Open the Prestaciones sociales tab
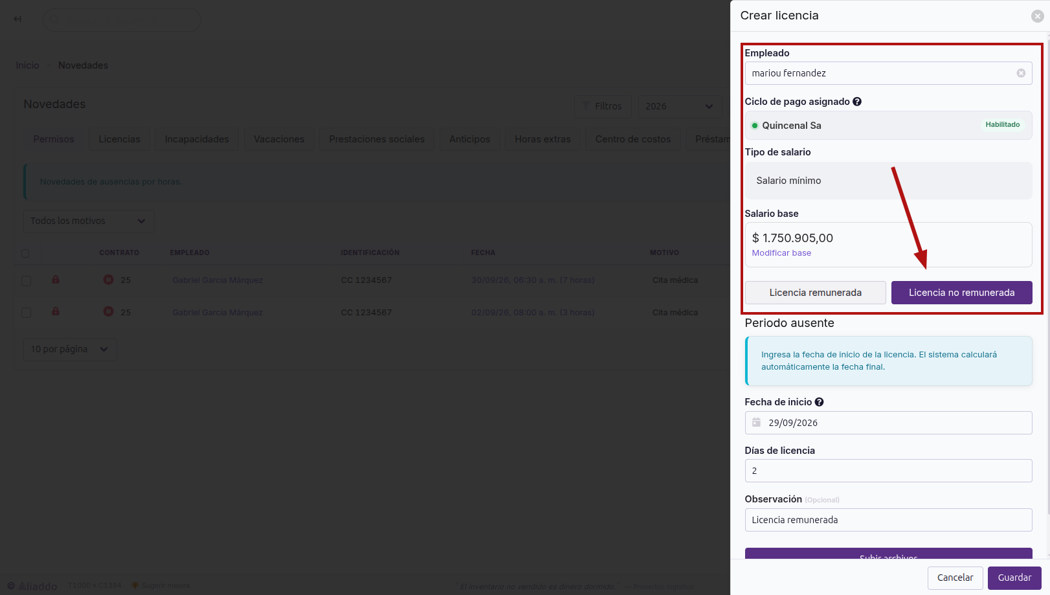The width and height of the screenshot is (1050, 595). click(377, 139)
